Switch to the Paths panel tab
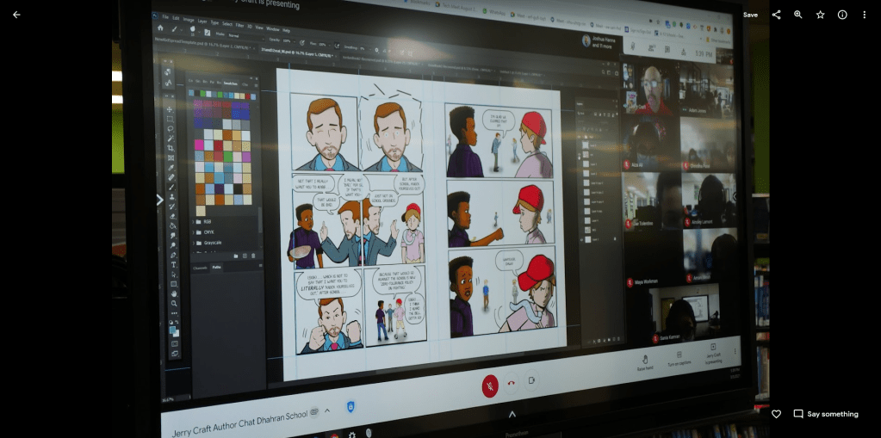 (x=216, y=268)
